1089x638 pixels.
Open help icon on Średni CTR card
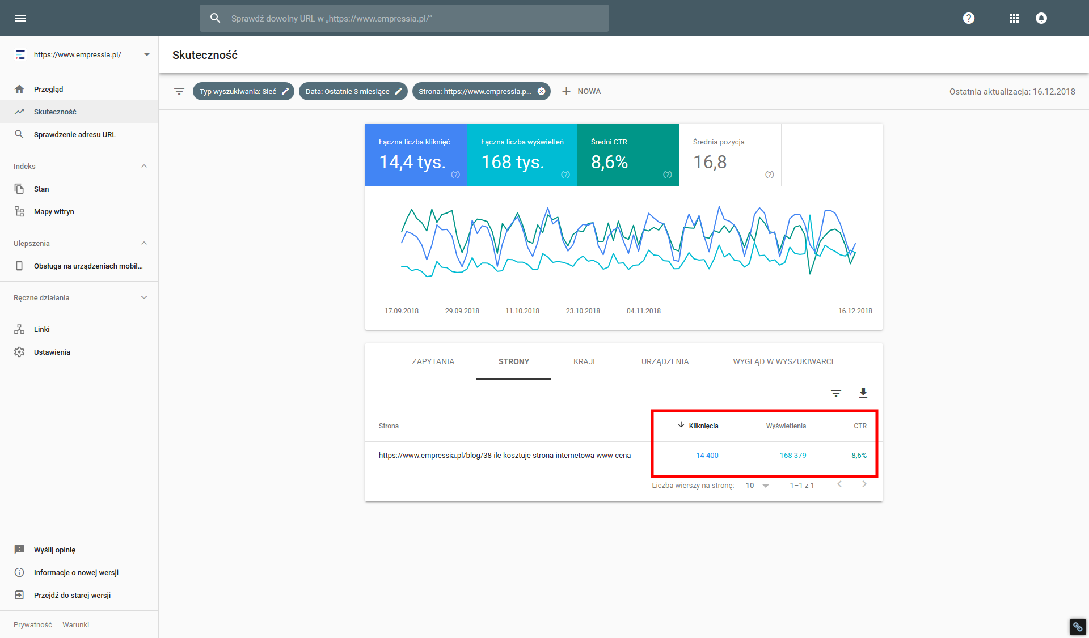coord(668,175)
